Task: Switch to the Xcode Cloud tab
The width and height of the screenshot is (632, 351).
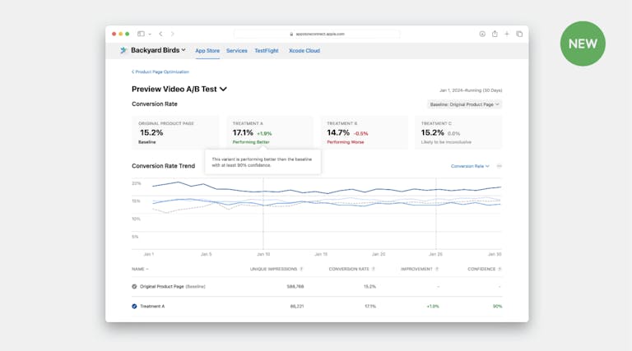Action: click(304, 51)
